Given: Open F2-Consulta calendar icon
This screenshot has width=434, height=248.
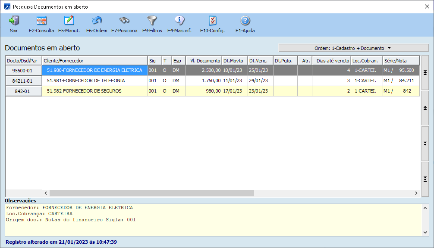Looking at the screenshot, I should pyautogui.click(x=41, y=21).
